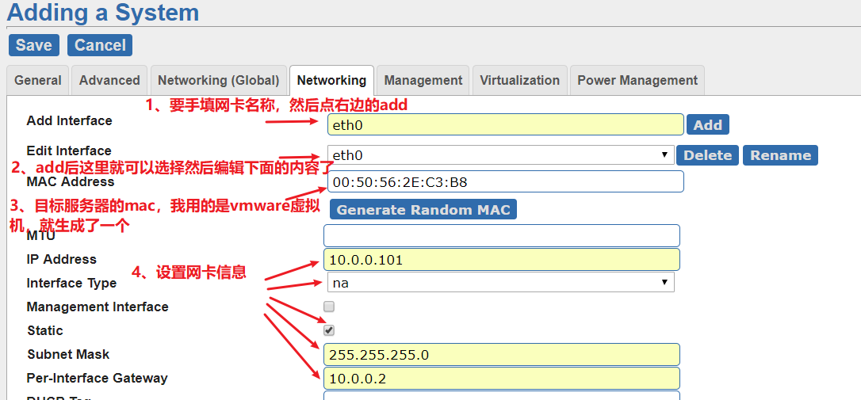Focus the MAC Address field
Image resolution: width=861 pixels, height=400 pixels.
click(x=505, y=181)
